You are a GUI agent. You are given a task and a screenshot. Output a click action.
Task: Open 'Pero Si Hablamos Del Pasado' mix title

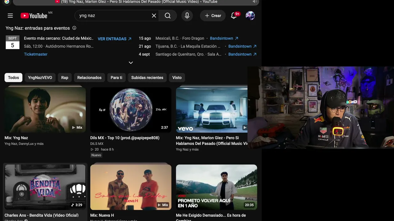click(x=212, y=141)
